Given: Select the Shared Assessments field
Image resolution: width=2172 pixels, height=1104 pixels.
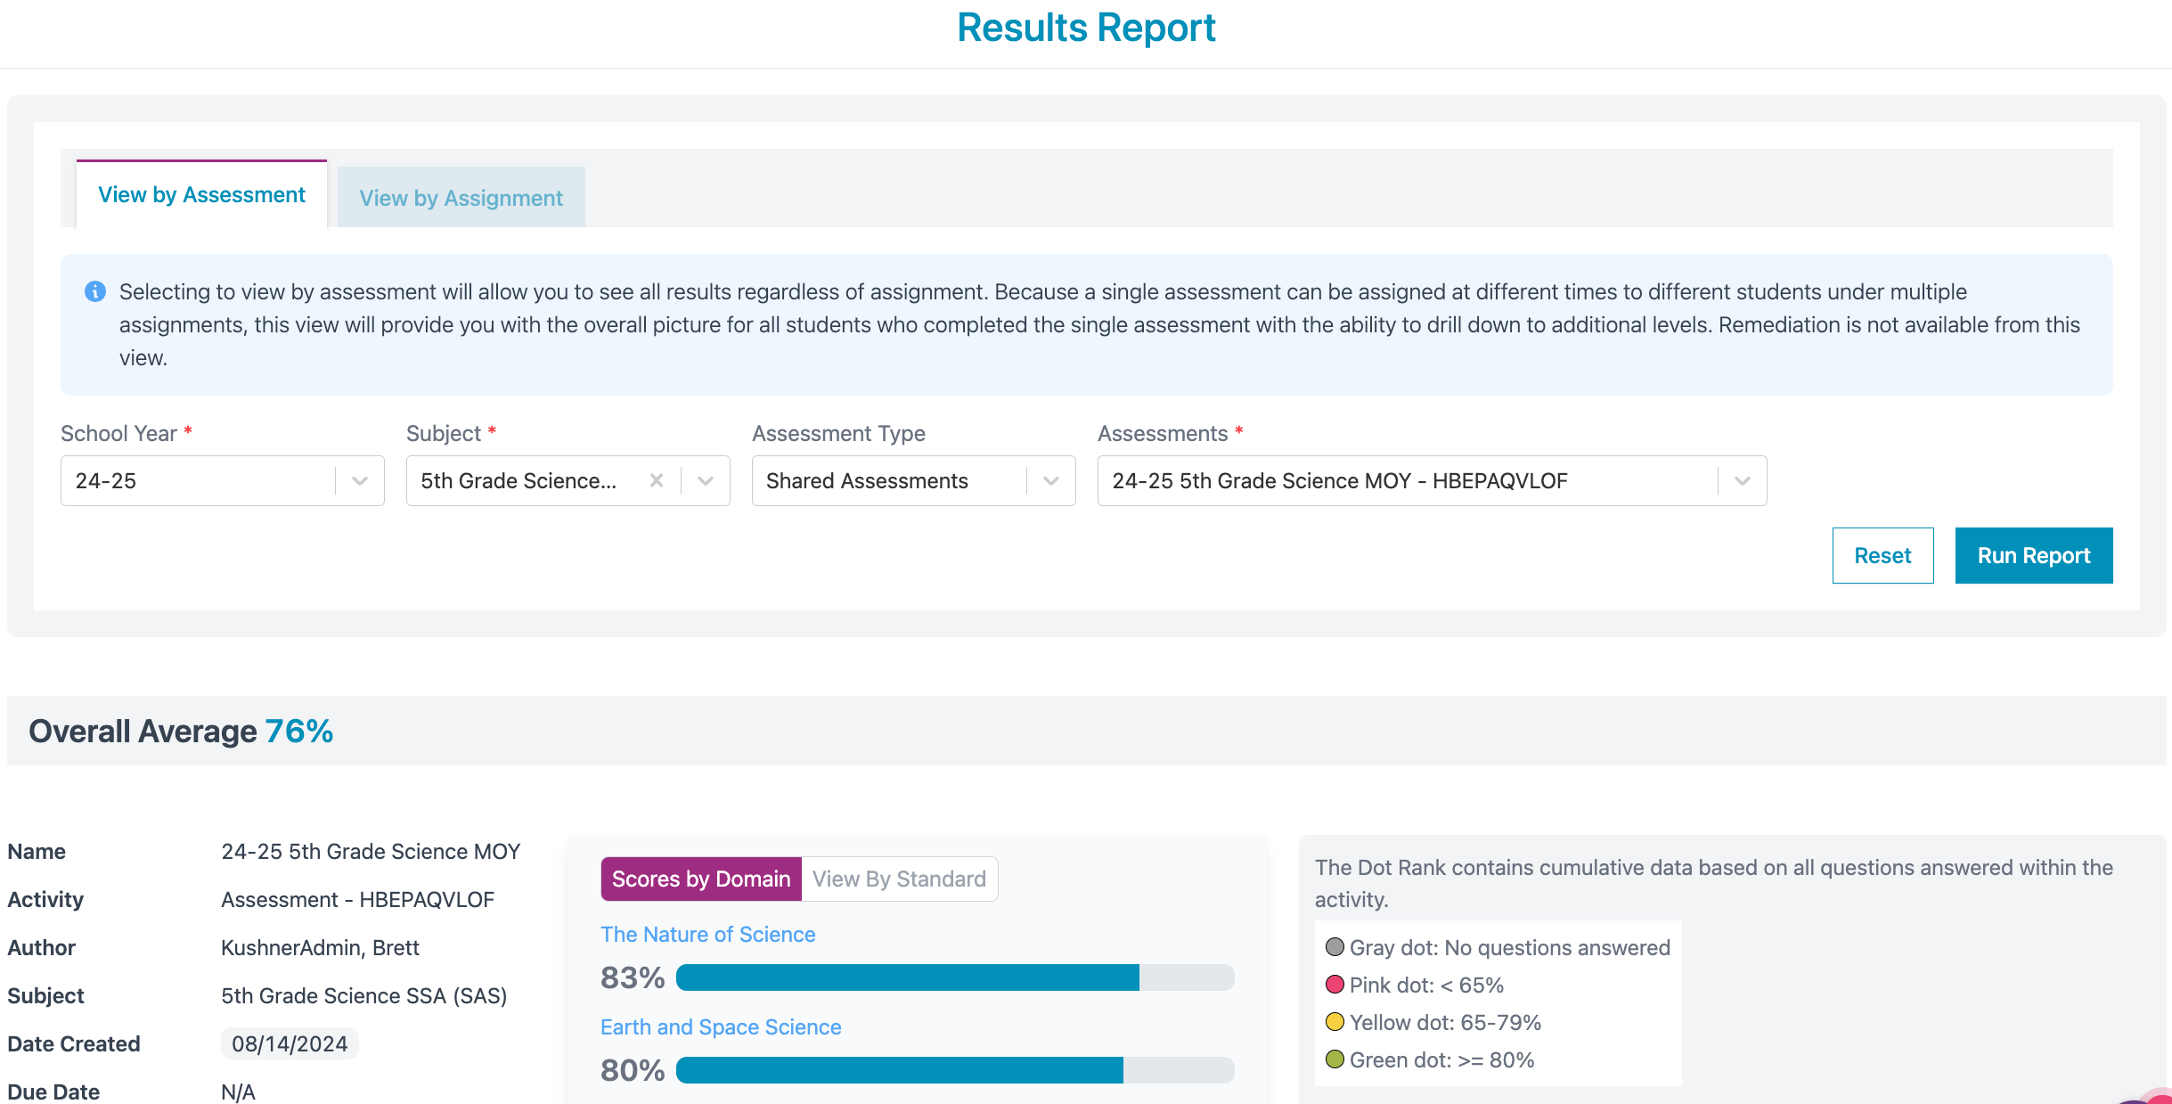Looking at the screenshot, I should click(x=914, y=481).
